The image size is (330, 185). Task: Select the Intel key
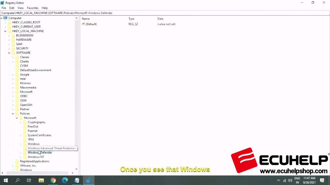[23, 79]
